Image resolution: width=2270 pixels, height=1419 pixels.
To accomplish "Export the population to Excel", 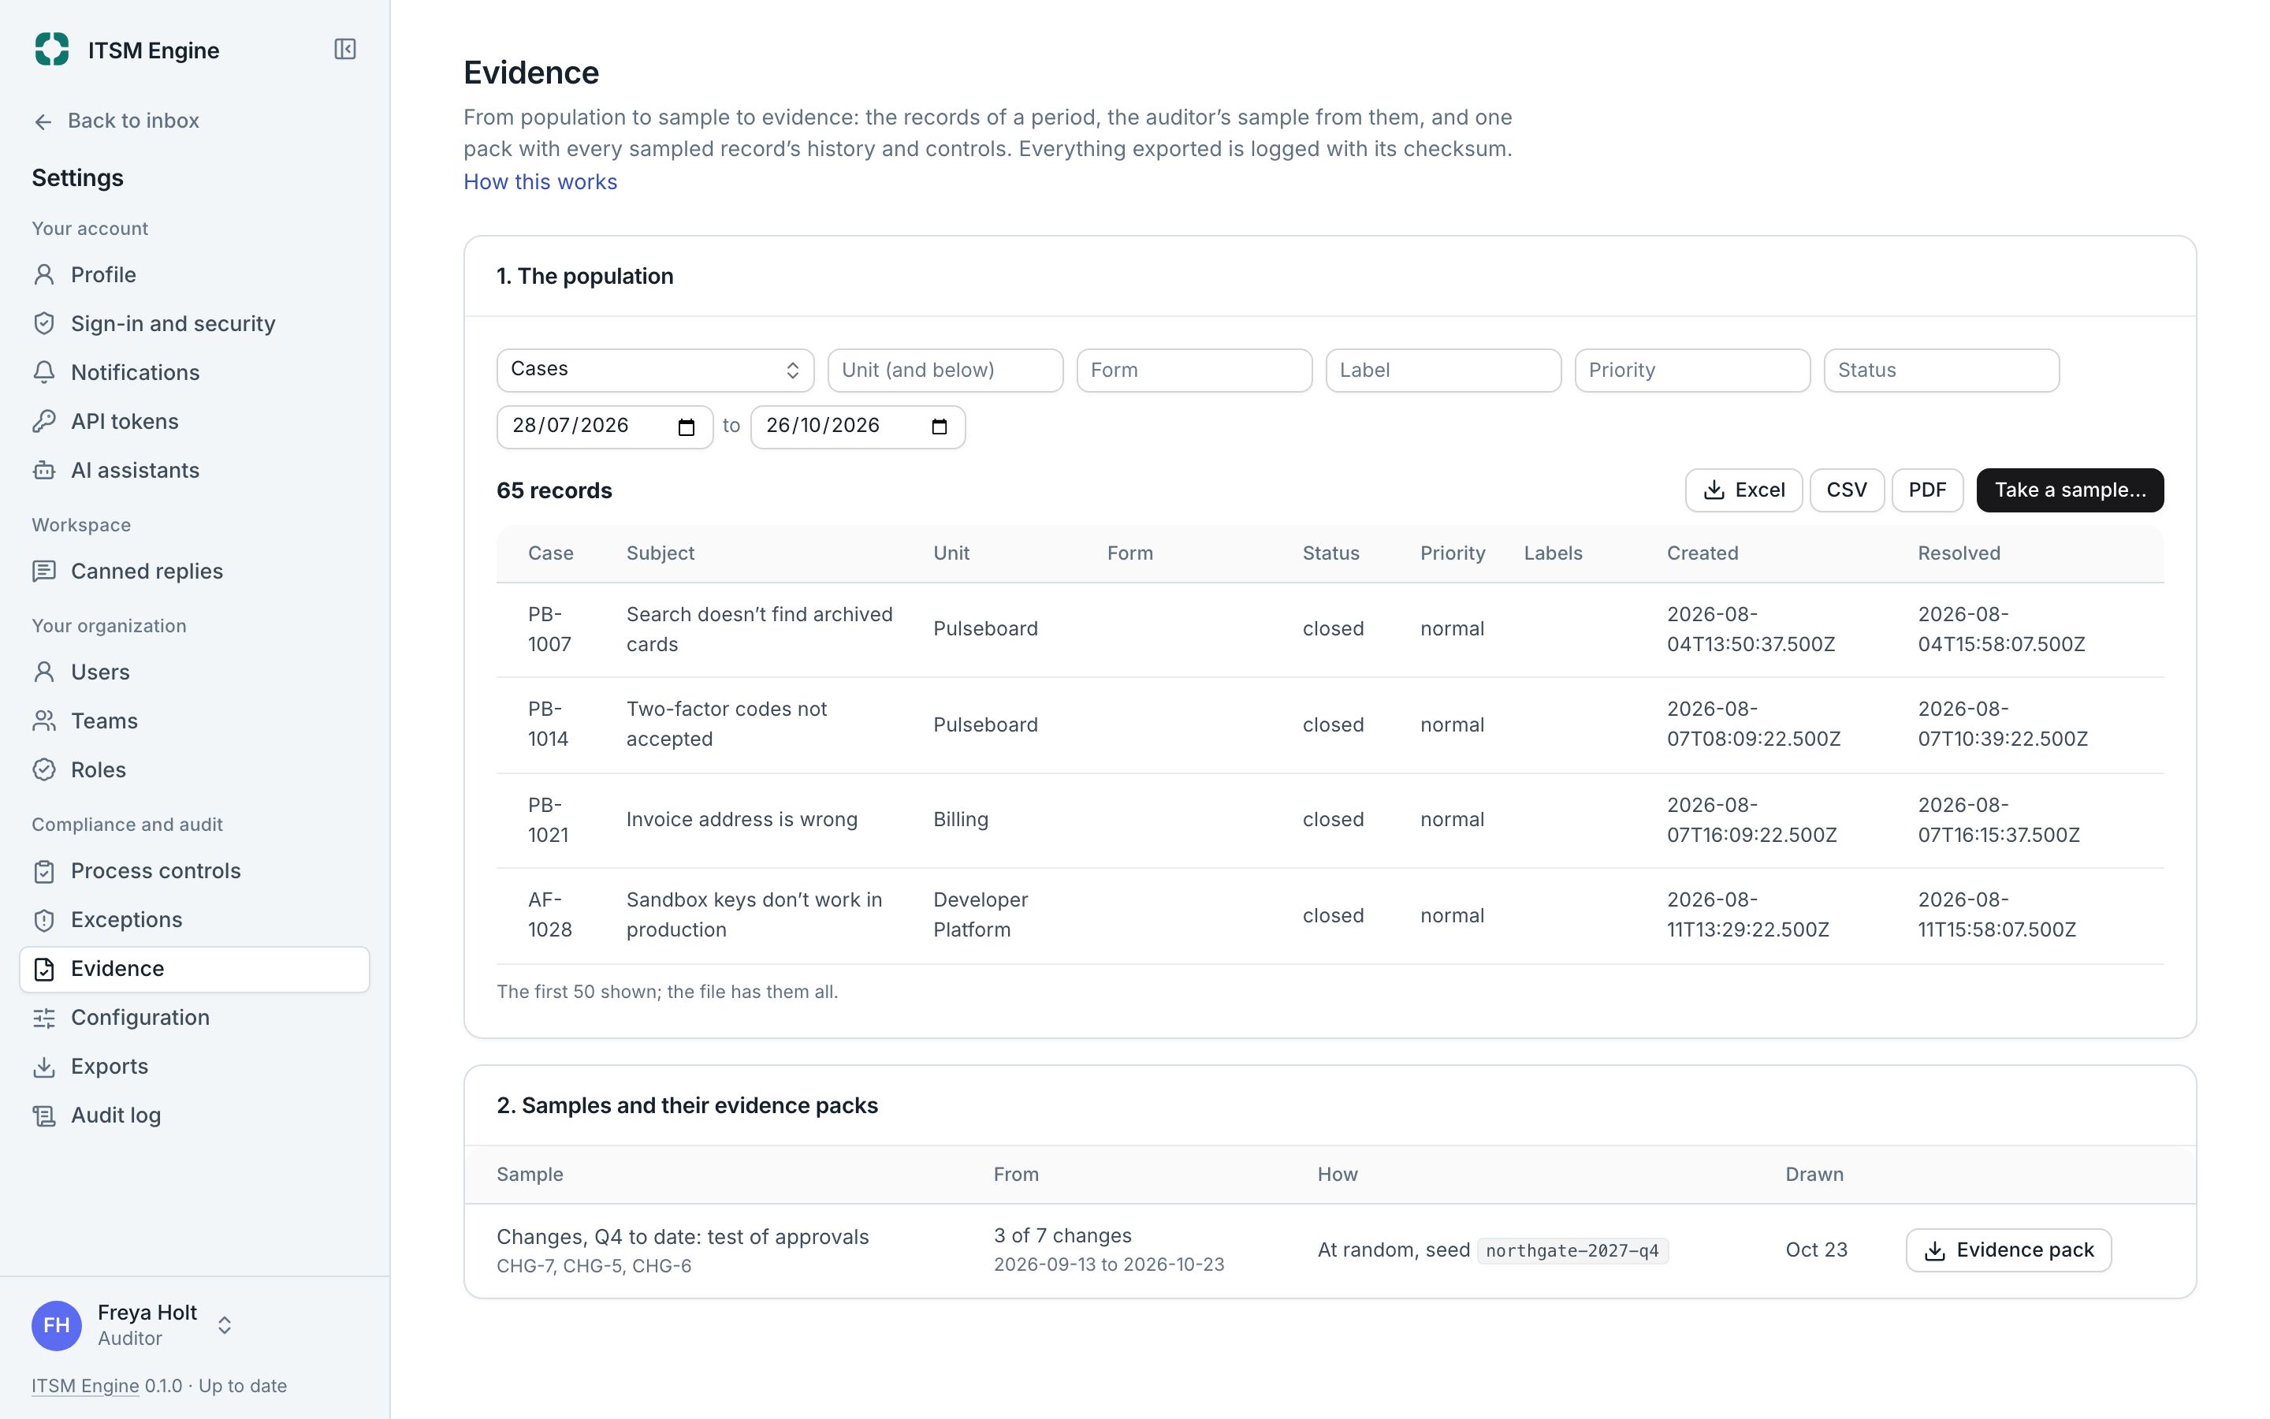I will 1743,490.
